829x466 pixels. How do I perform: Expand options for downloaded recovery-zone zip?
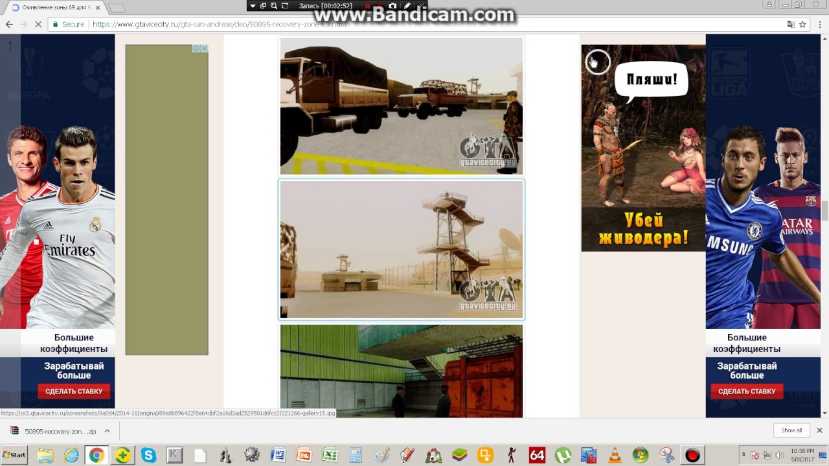[107, 431]
